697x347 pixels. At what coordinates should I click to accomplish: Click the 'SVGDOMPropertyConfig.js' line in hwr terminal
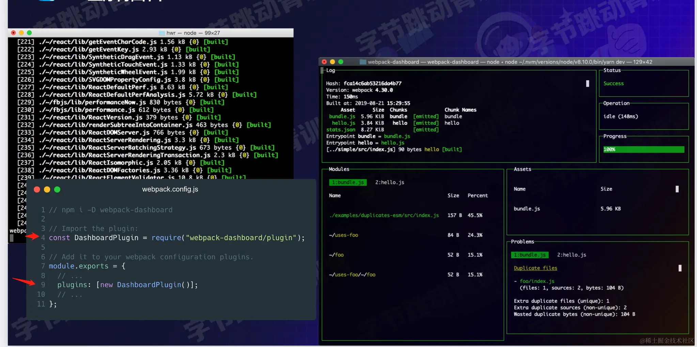128,80
